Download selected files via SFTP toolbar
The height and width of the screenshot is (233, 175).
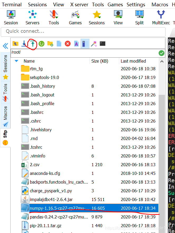[x=24, y=44]
